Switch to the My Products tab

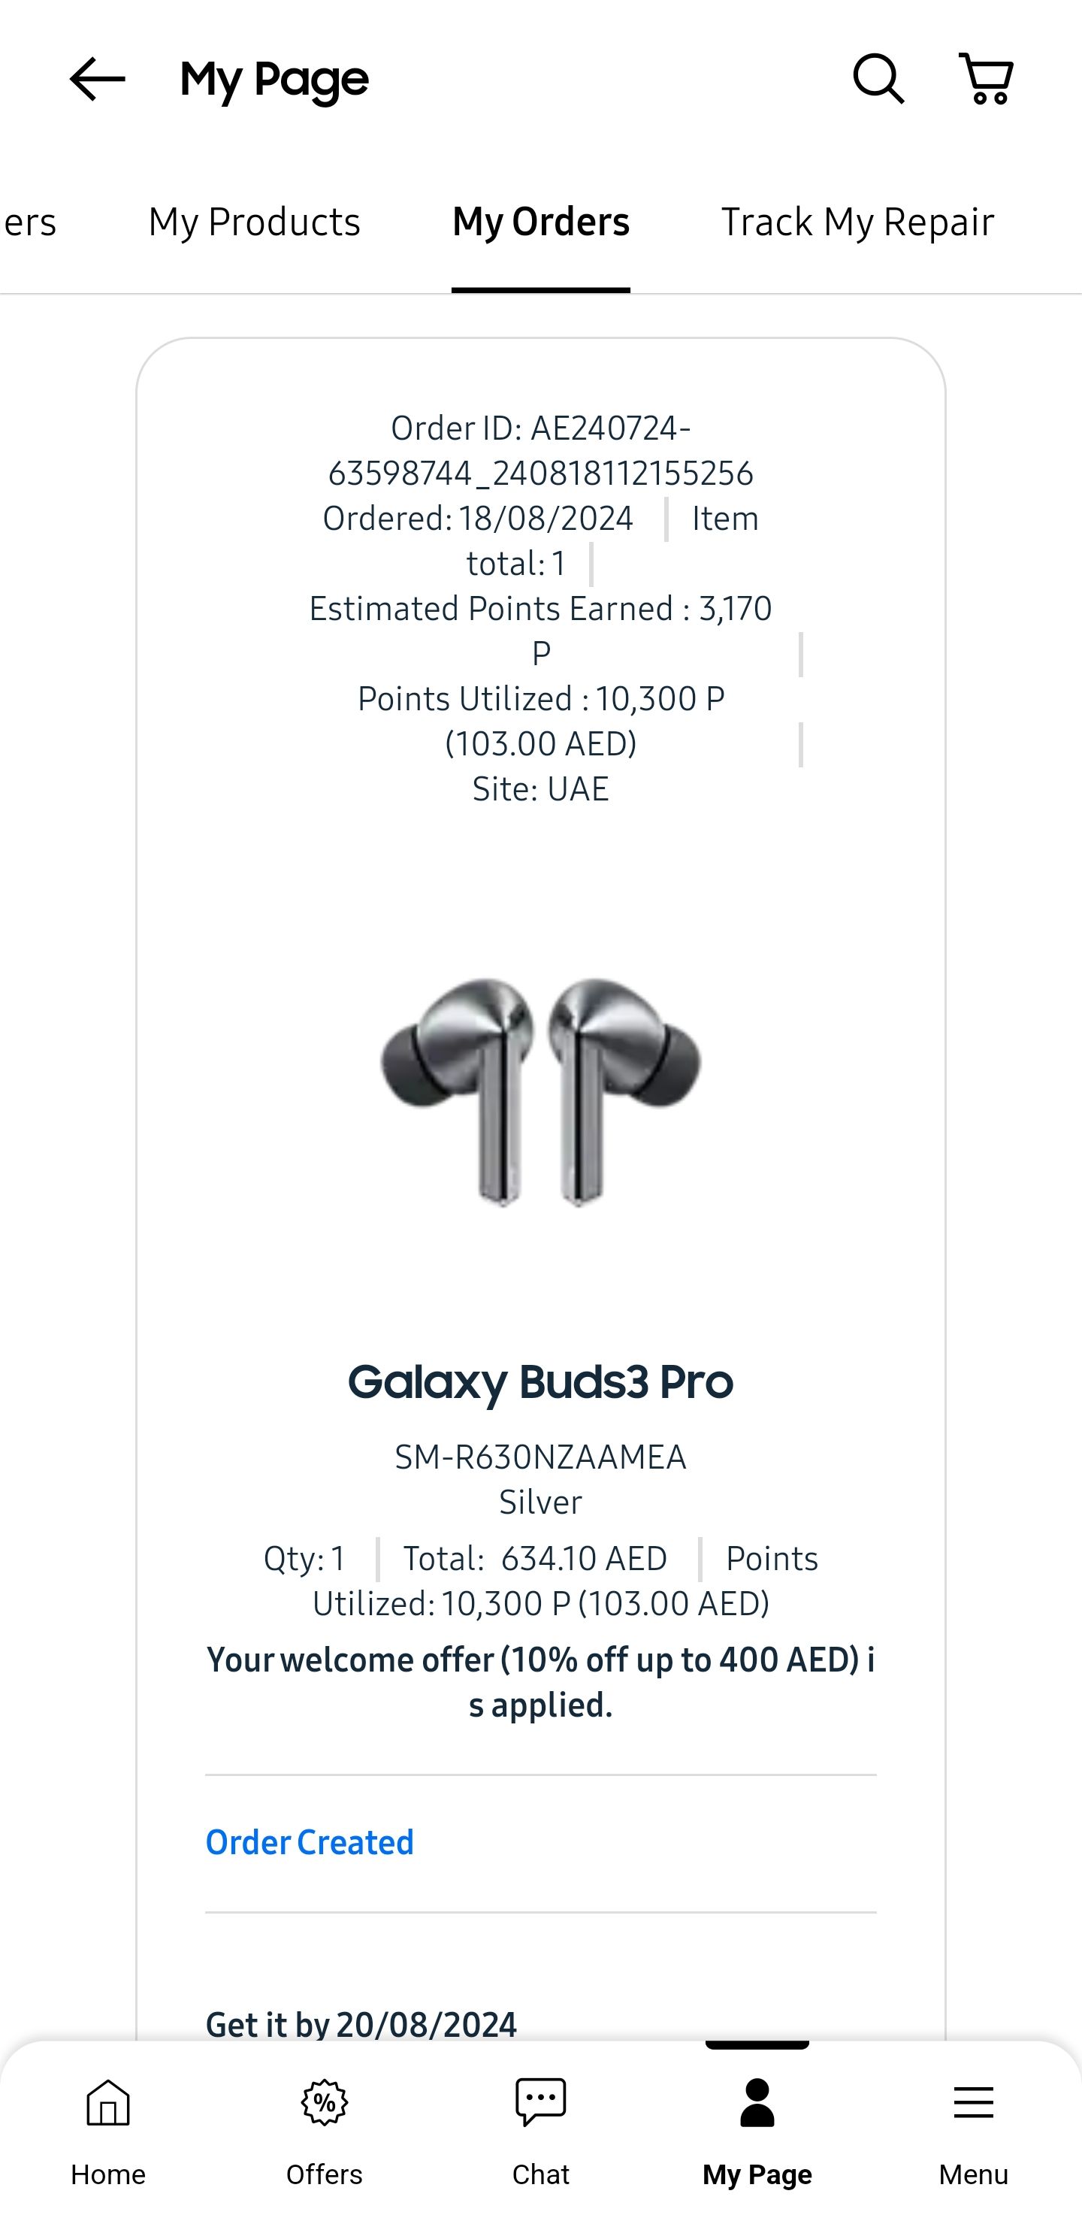tap(254, 222)
